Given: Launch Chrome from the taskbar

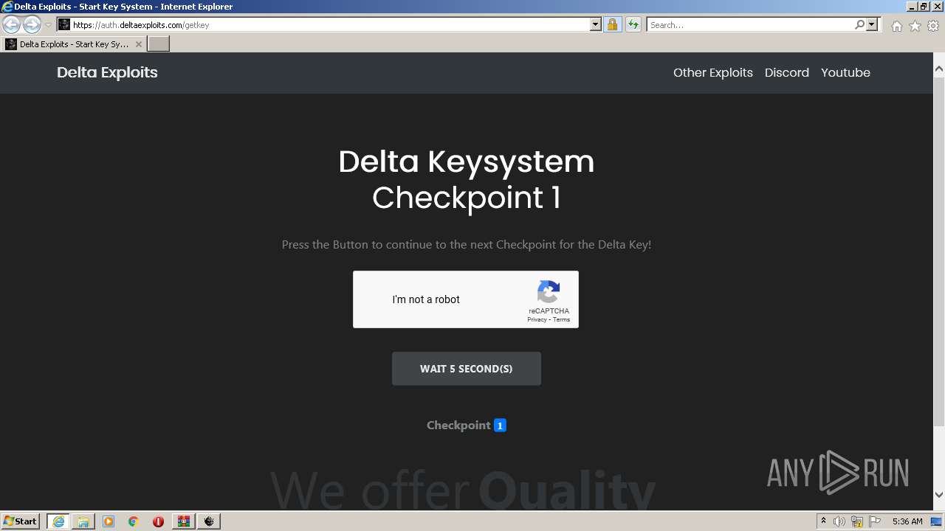Looking at the screenshot, I should tap(134, 521).
